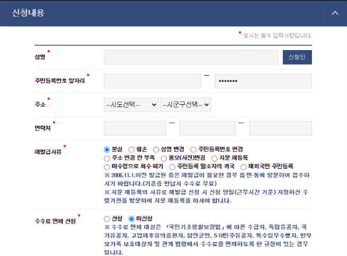Click the masked resident number back field
Screen dimensions: 347x256
coord(263,81)
